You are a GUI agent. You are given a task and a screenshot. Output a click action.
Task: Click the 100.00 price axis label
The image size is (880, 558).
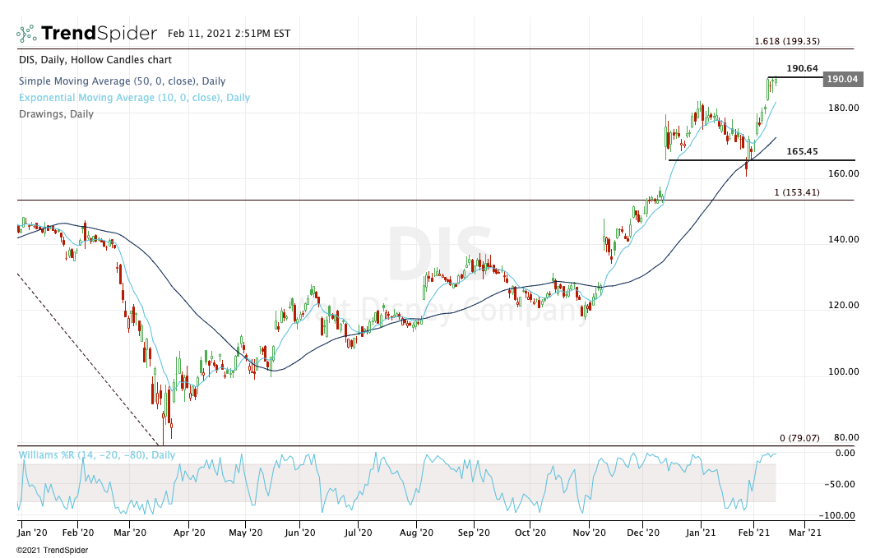click(844, 371)
